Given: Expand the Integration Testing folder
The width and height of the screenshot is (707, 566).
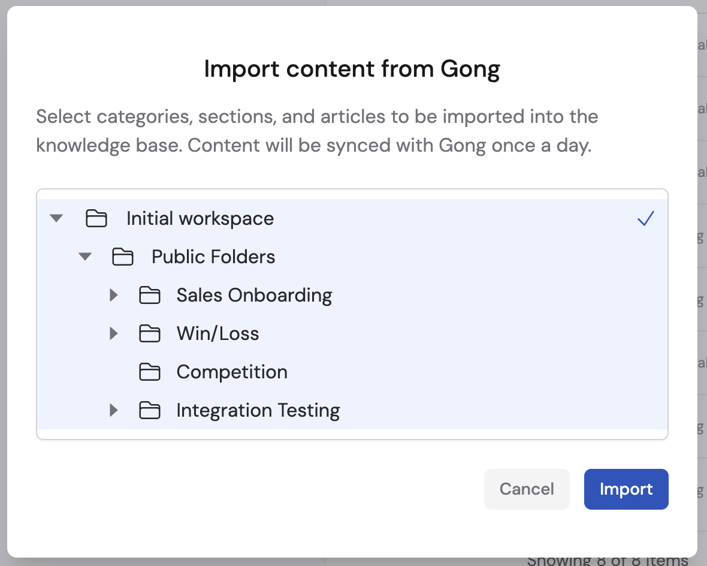Looking at the screenshot, I should (114, 410).
